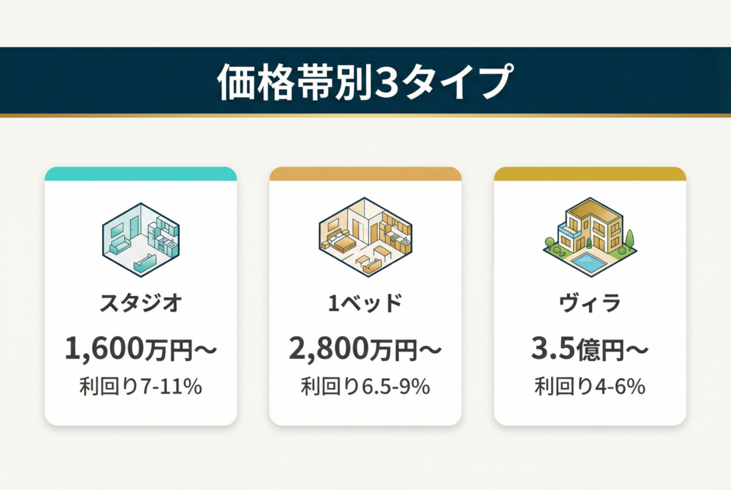Click the ヴィラ label
Image resolution: width=731 pixels, height=490 pixels.
tap(590, 305)
